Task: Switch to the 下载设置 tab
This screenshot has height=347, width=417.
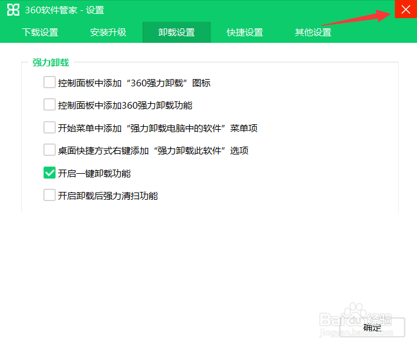Action: pos(40,33)
